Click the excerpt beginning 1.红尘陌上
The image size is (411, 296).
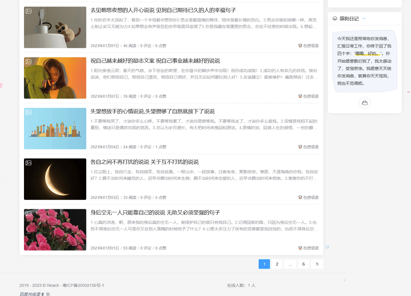coord(204,175)
